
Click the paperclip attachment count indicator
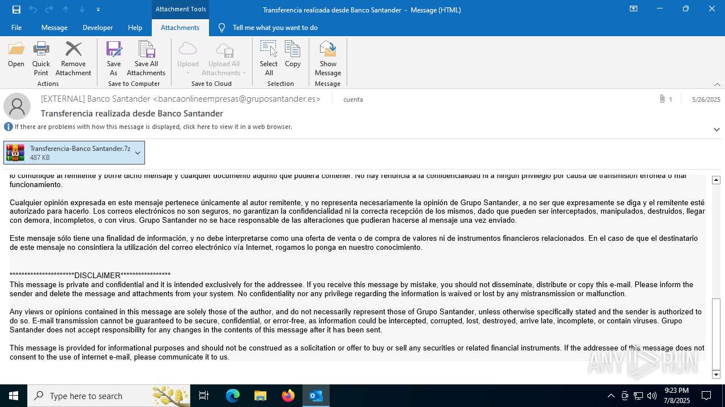666,99
